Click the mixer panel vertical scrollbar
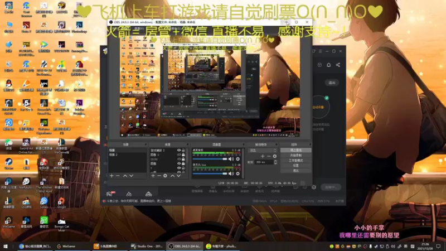This screenshot has width=446, height=251. tap(244, 163)
